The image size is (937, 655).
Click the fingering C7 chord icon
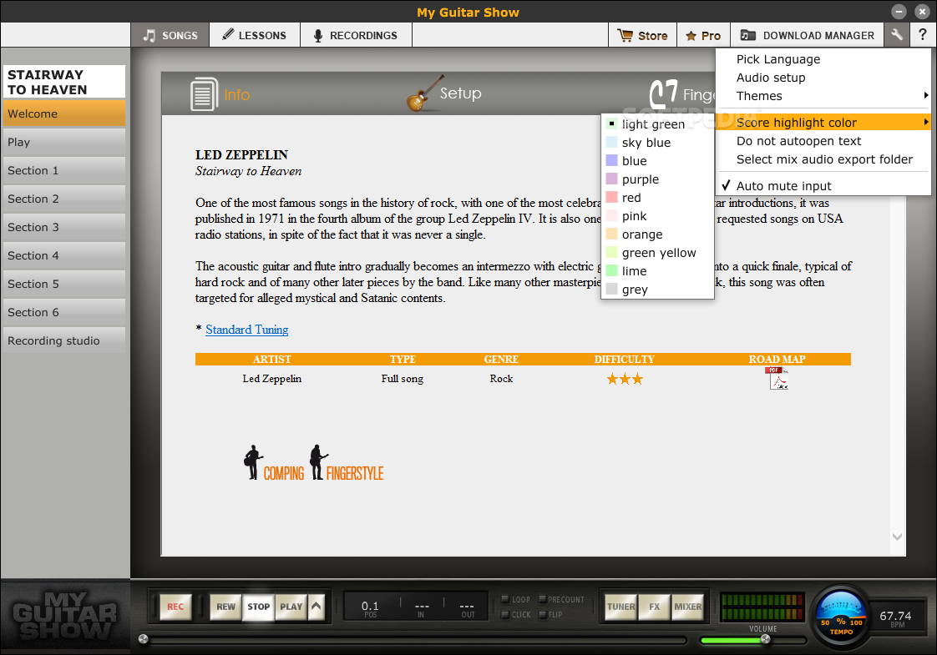[663, 94]
